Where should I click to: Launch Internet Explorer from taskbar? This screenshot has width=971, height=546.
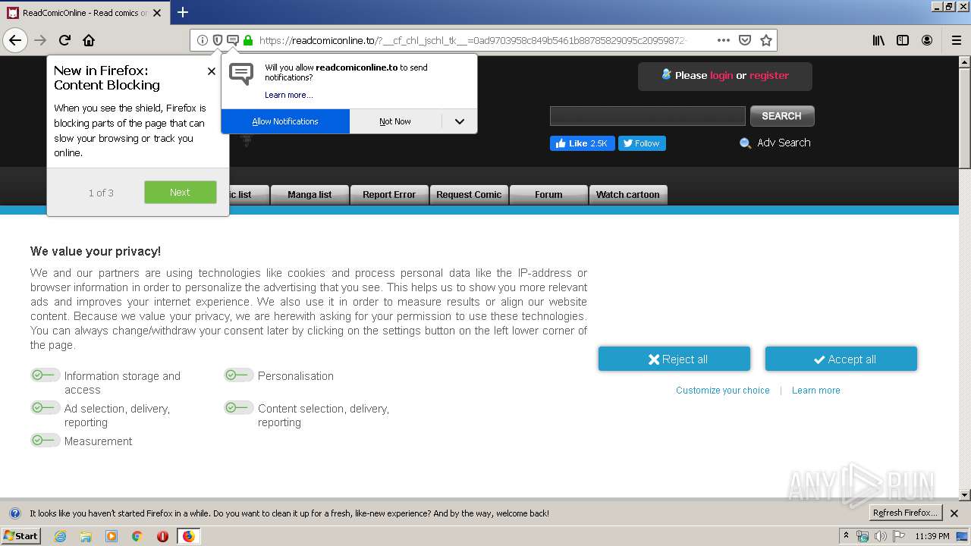click(x=60, y=536)
